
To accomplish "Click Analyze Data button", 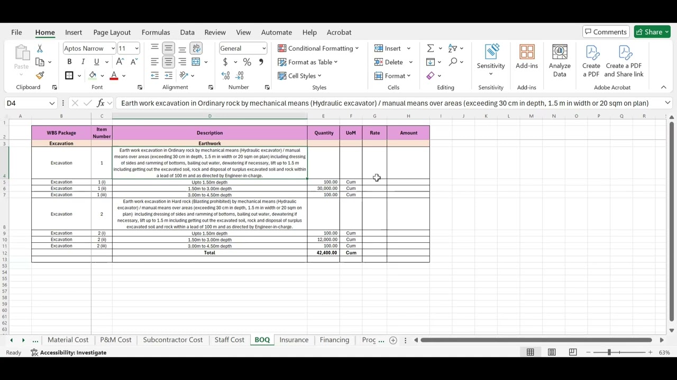I will [x=560, y=61].
